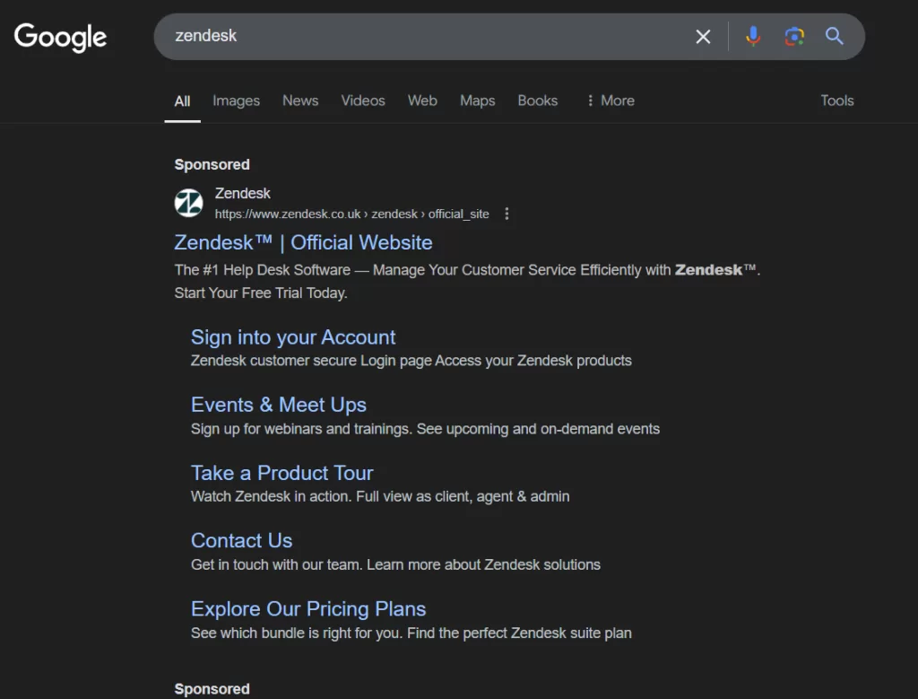Switch to the Books tab
The image size is (918, 699).
[x=538, y=100]
